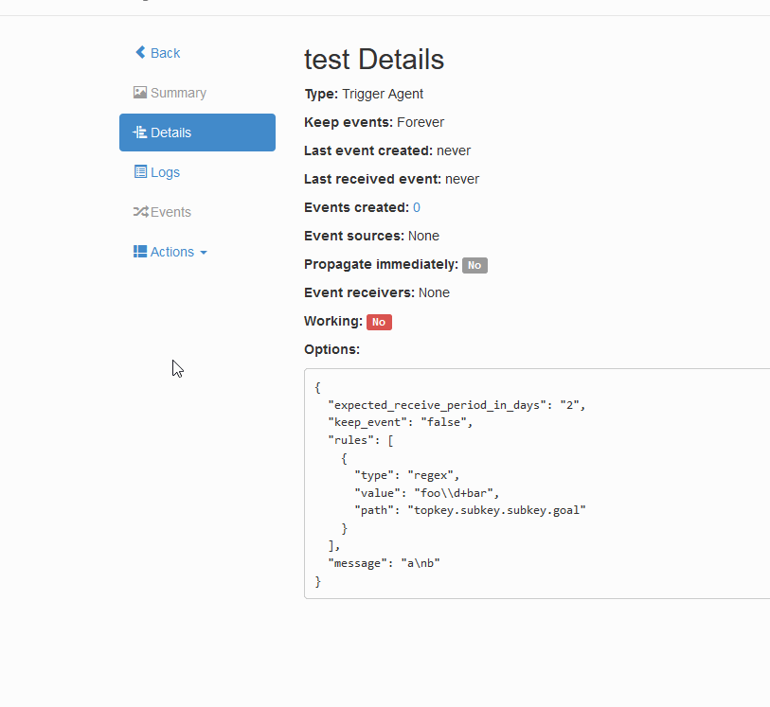Click the "keep_event": "false" line
This screenshot has width=770, height=707.
point(401,422)
